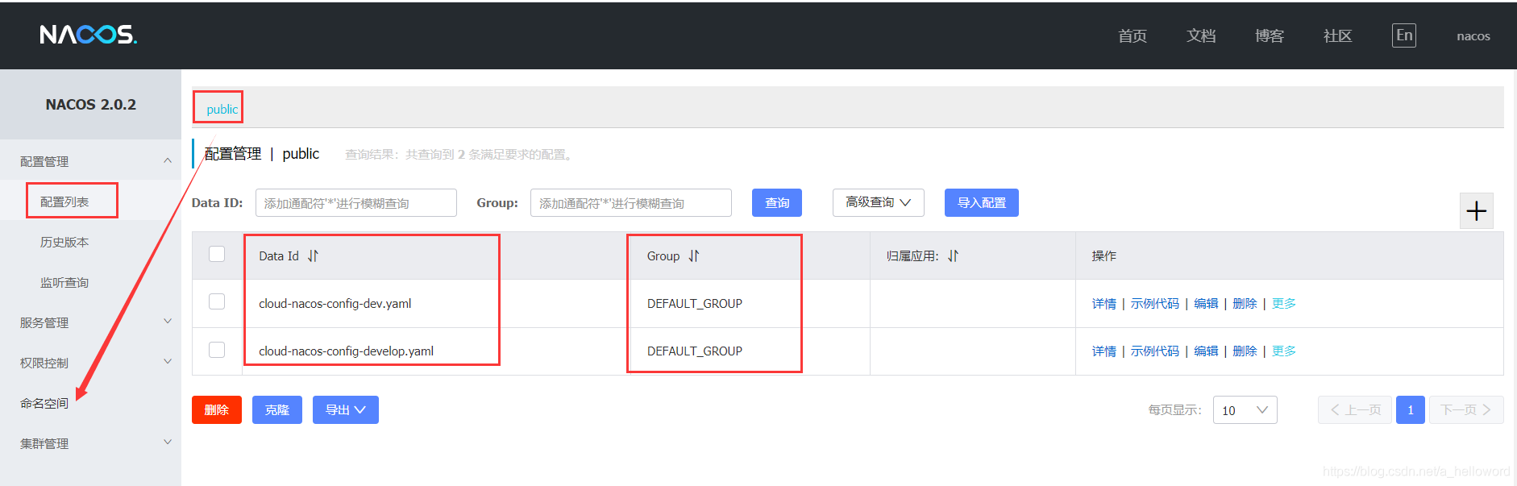Click the 下一页 pagination button
Screen dimensions: 1517x486
1466,410
